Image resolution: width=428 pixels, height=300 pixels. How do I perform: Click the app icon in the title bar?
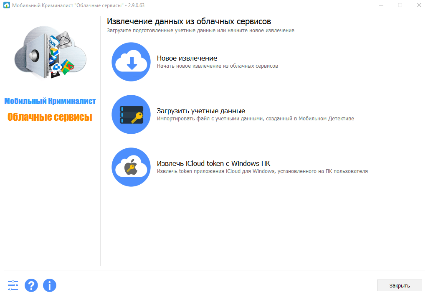[x=7, y=5]
